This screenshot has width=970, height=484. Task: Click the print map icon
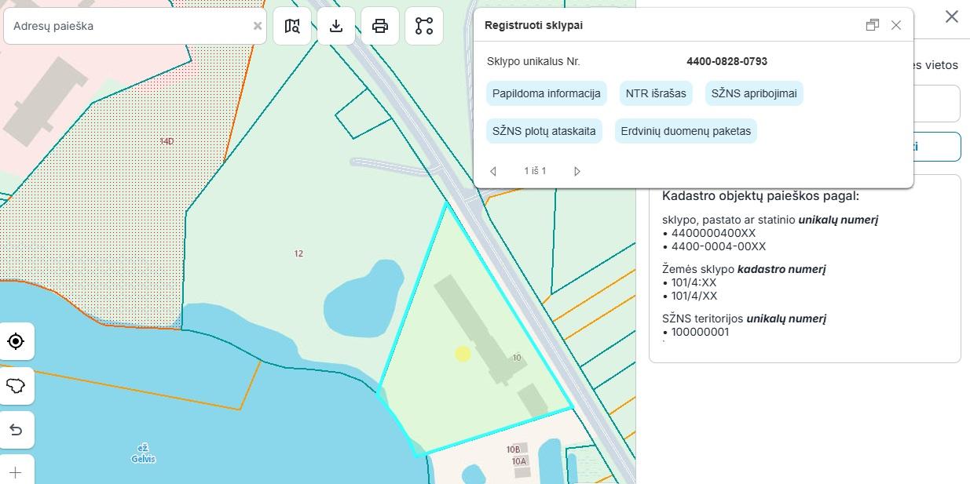point(380,26)
